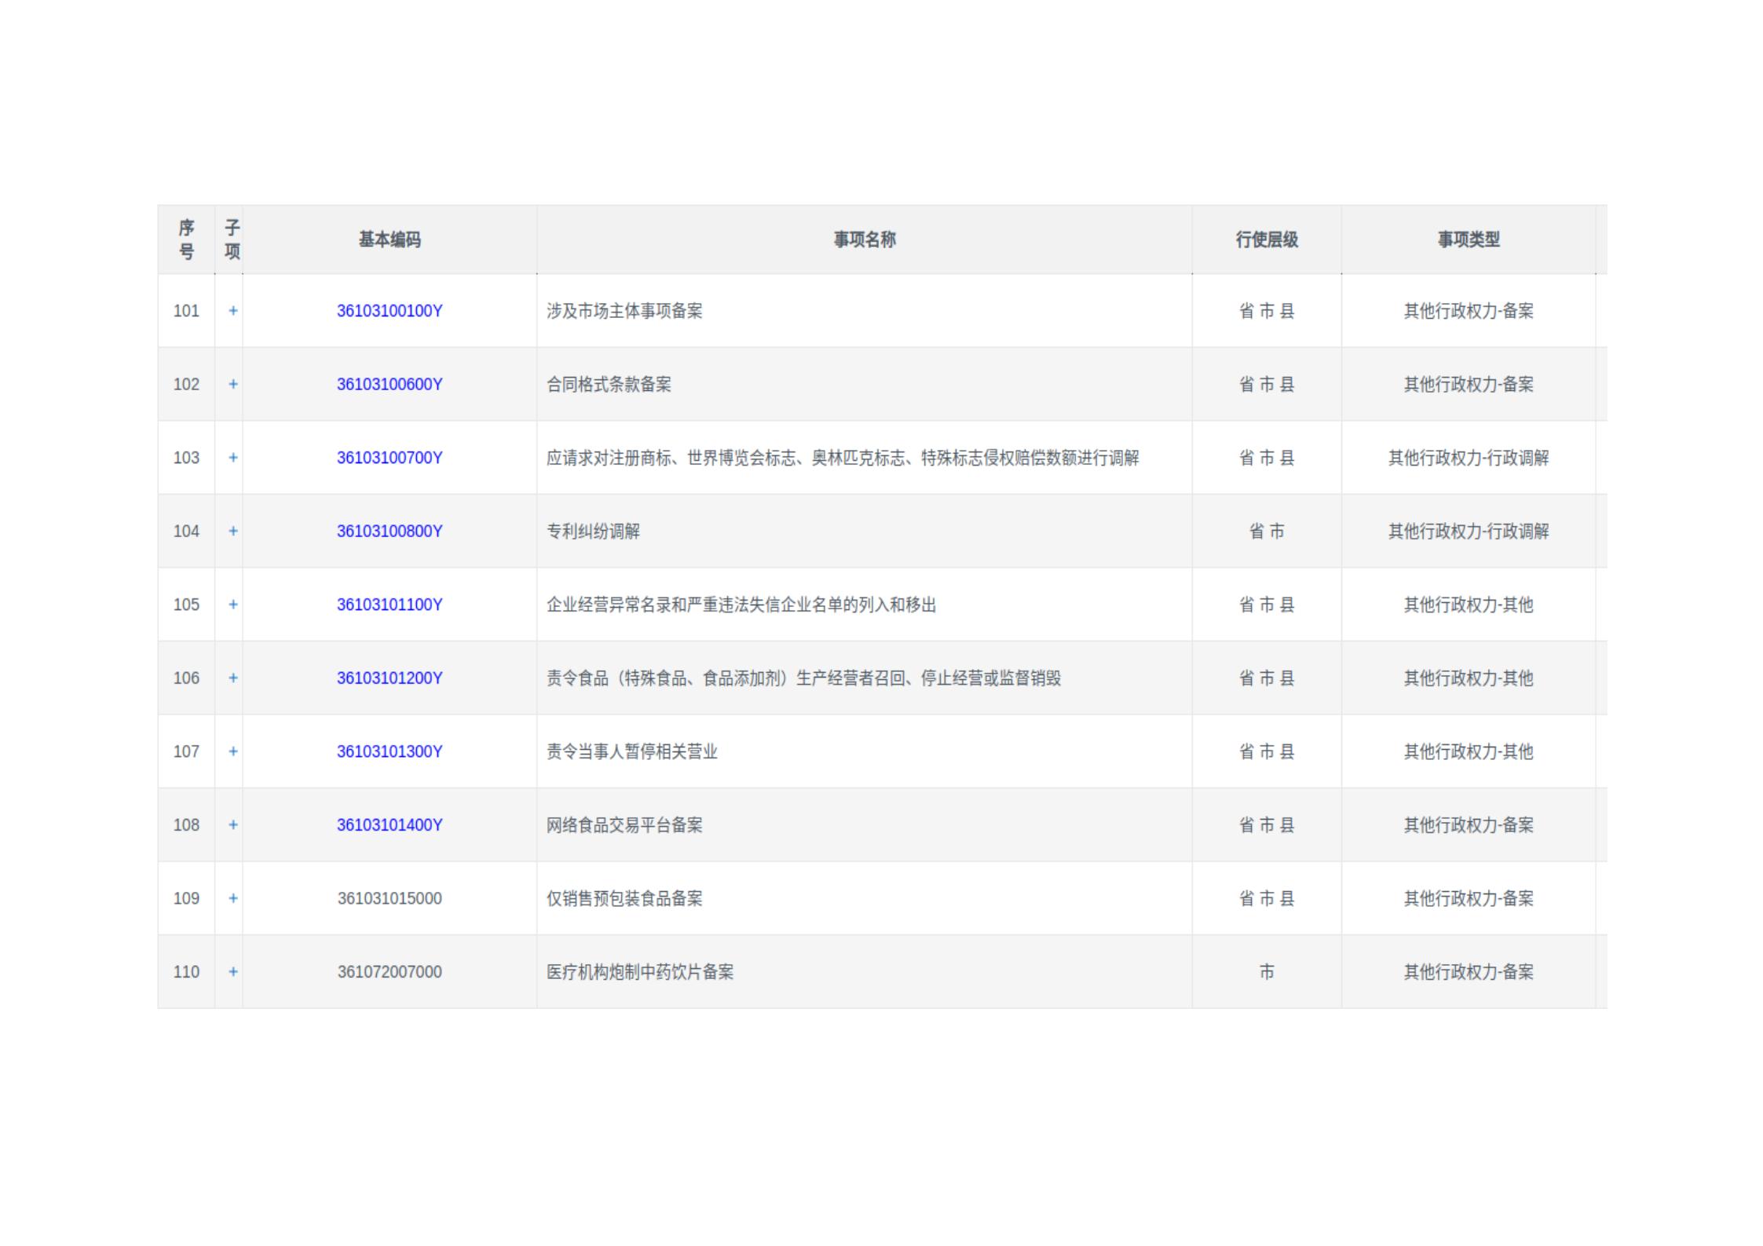Viewport: 1763px width, 1246px height.
Task: Expand sub-items for row 101
Action: pyautogui.click(x=232, y=311)
